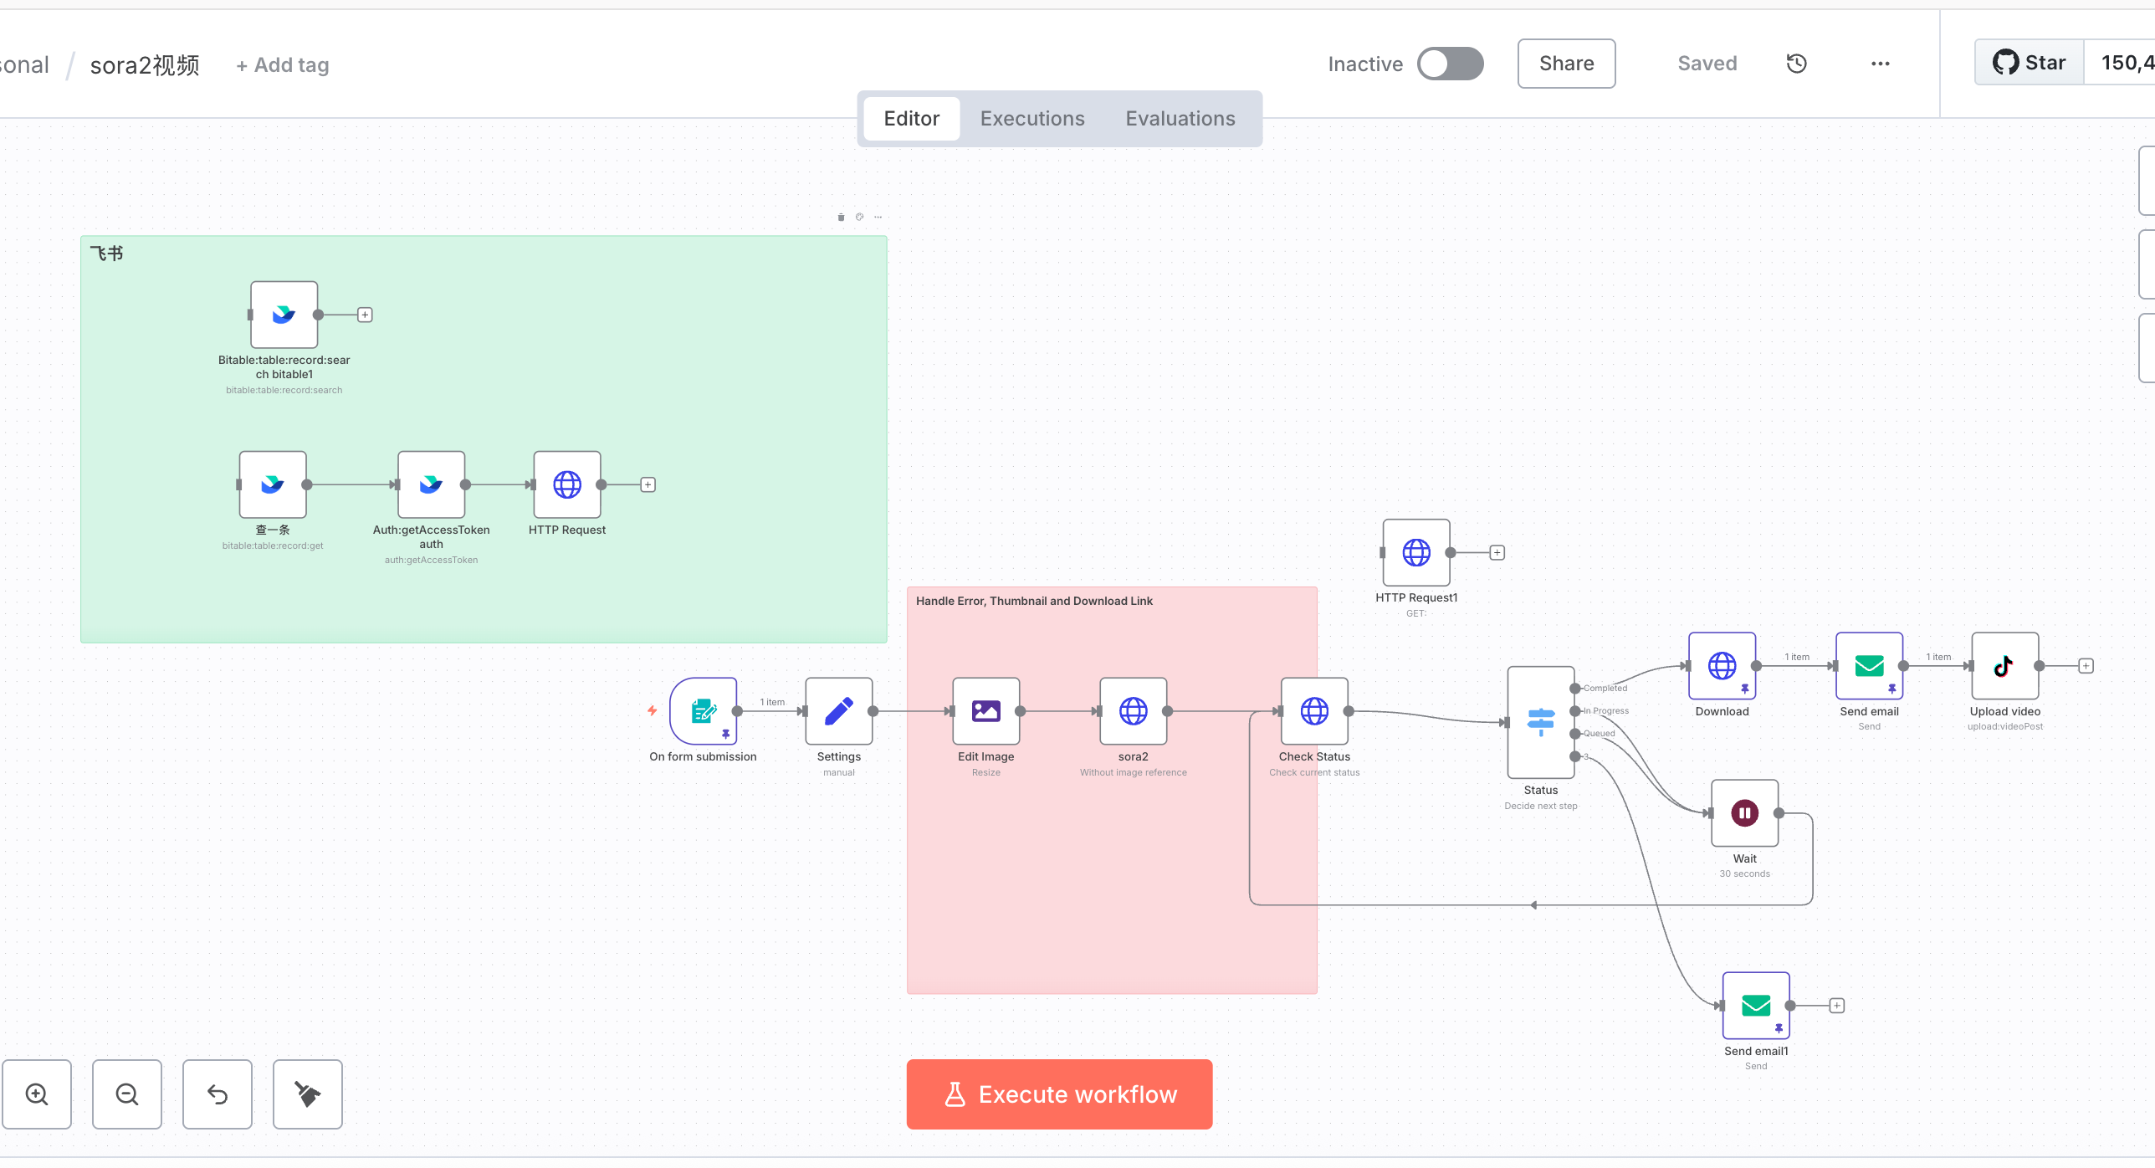
Task: Open the Settings pencil node
Action: [838, 711]
